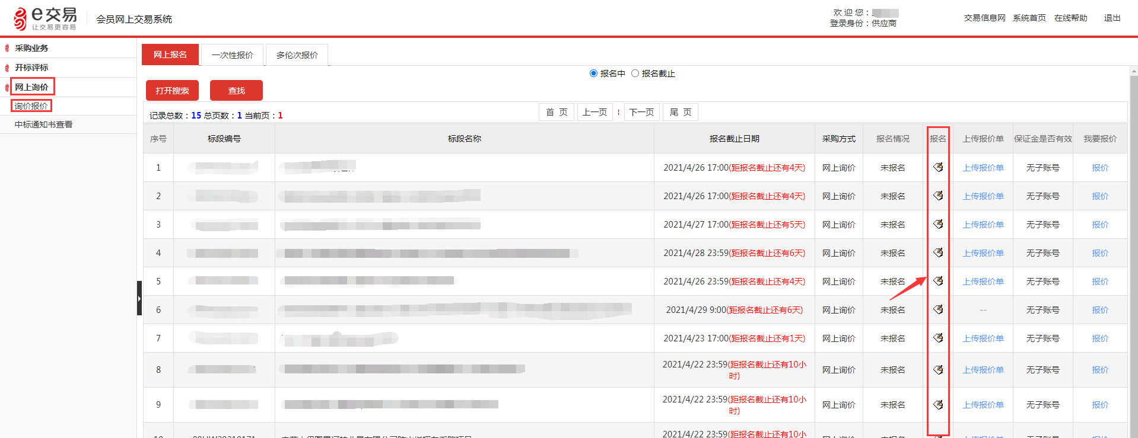
Task: Go to 首页 in pagination
Action: pos(557,112)
